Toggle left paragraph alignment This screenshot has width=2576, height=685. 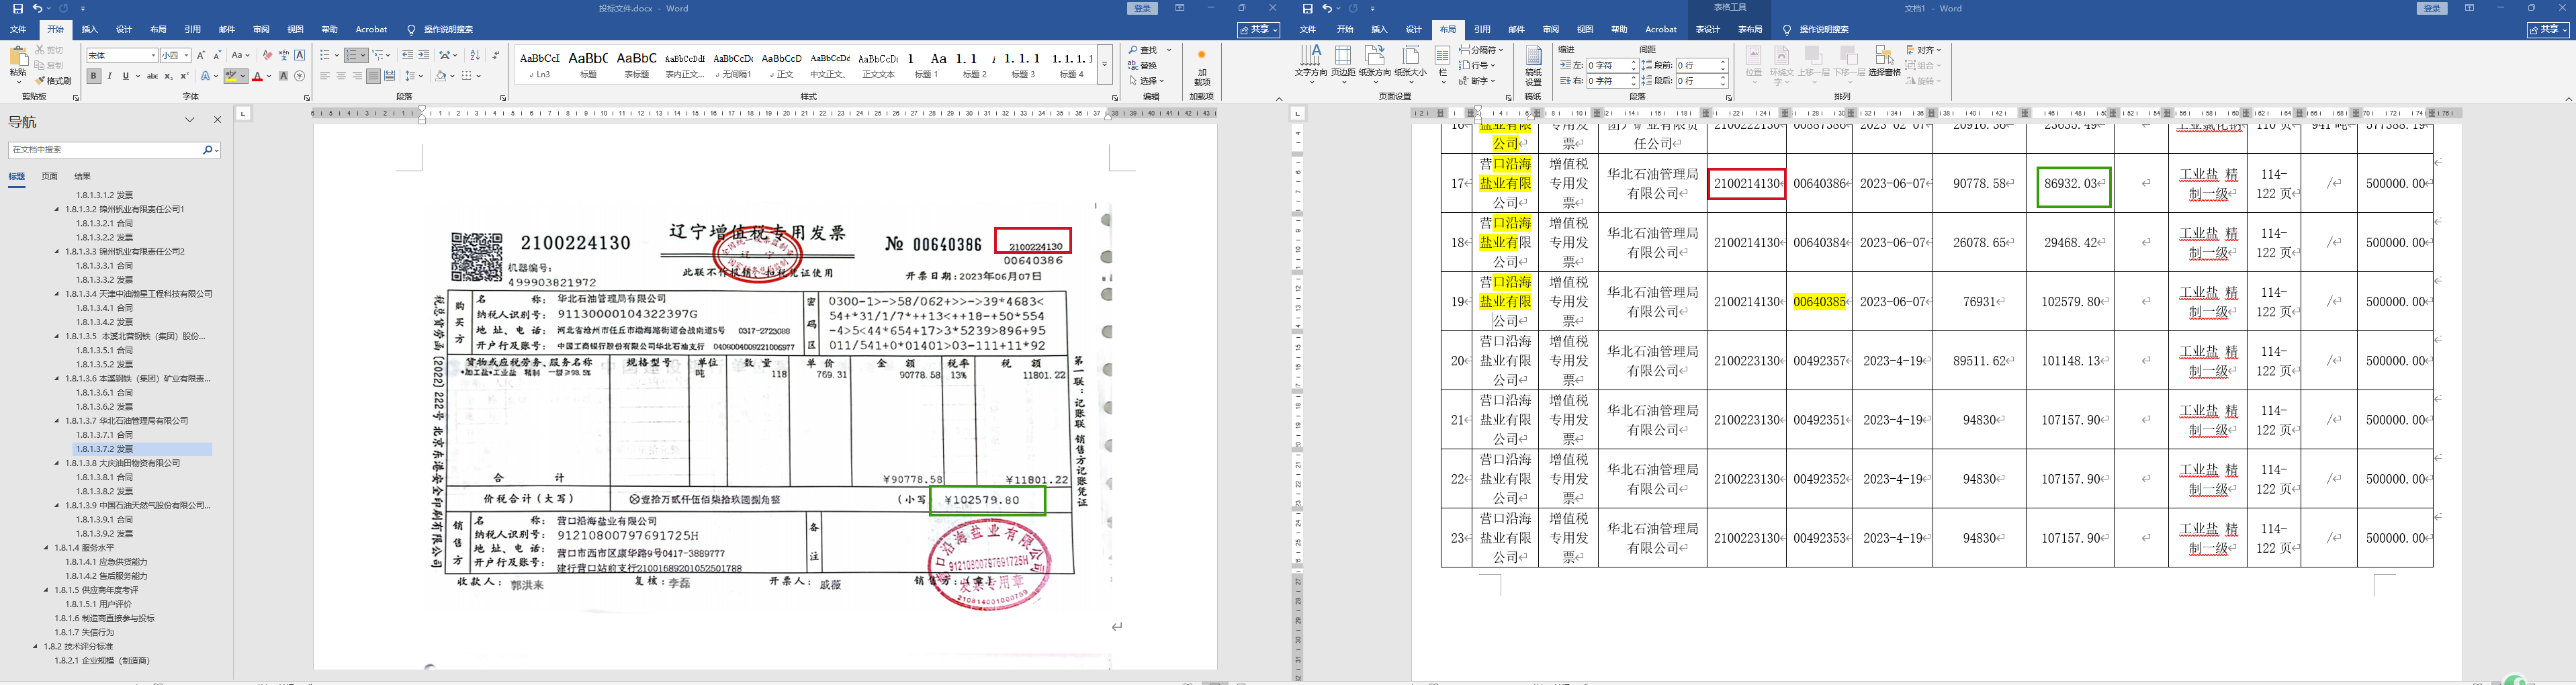click(325, 76)
